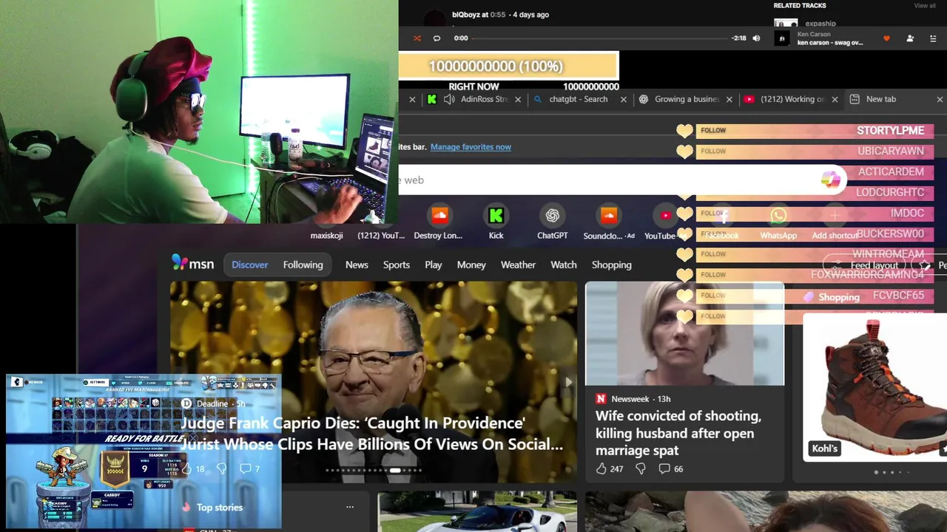This screenshot has width=947, height=532.
Task: Mute the SoundCloud player volume
Action: point(756,38)
